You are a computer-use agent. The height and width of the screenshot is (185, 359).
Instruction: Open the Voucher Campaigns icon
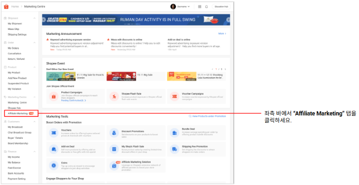(175, 97)
